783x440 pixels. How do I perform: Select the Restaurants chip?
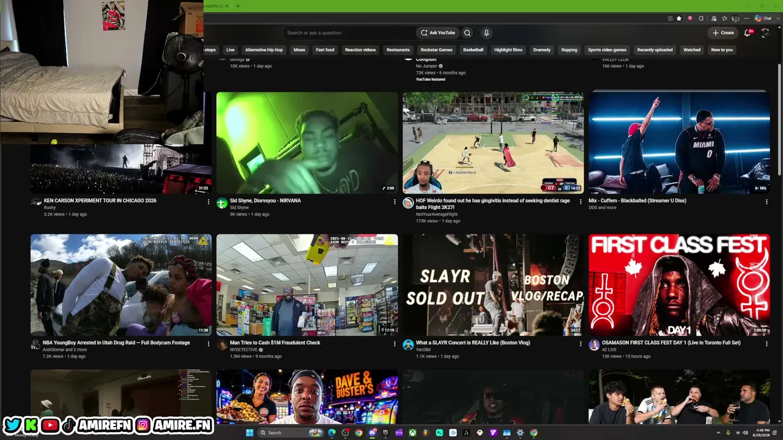click(x=398, y=50)
